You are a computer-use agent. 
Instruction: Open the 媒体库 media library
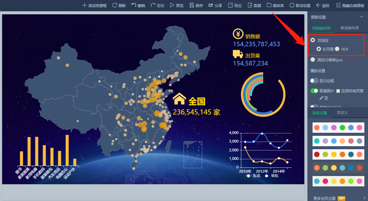275,5
